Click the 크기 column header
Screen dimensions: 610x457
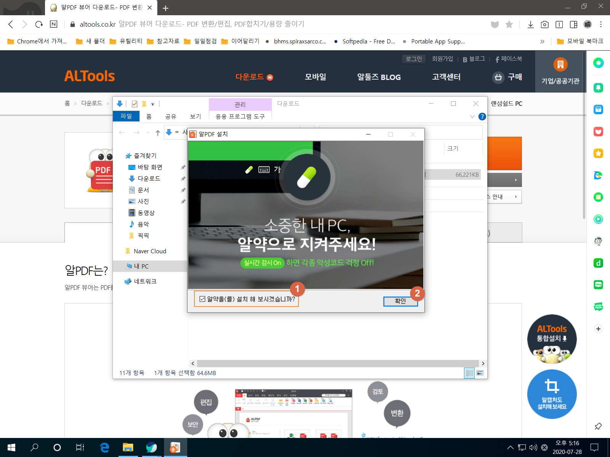tap(453, 148)
